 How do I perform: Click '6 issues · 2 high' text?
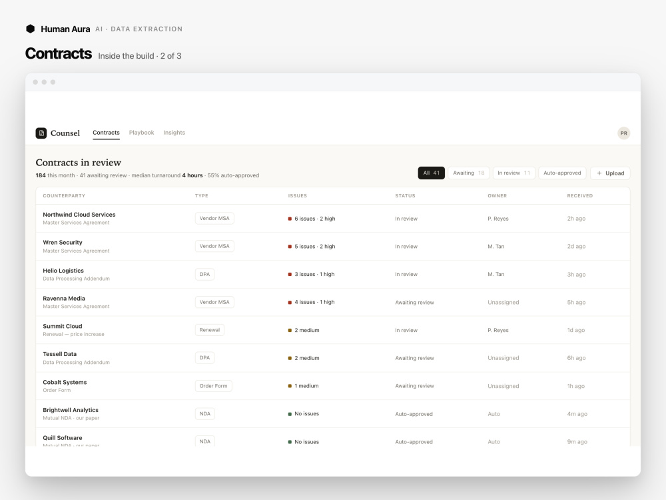click(315, 219)
